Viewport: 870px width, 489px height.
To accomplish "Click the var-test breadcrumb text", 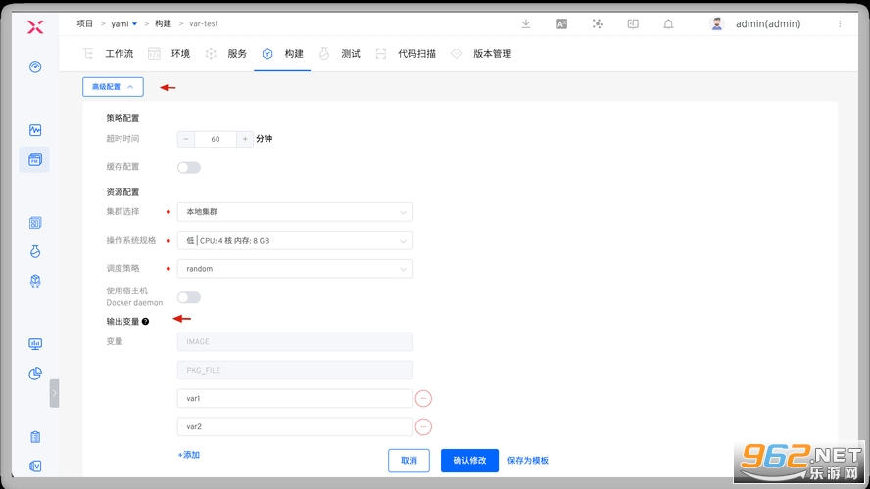I will [x=204, y=23].
